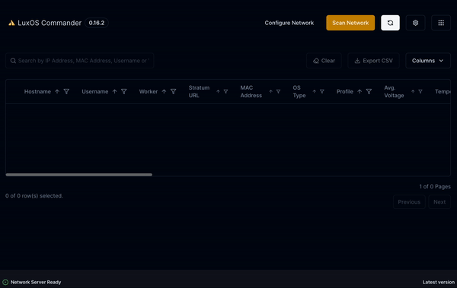
Task: Export the table via Export CSV
Action: tap(373, 61)
